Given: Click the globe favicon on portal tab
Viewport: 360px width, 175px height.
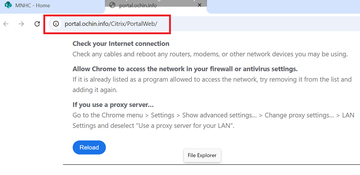Looking at the screenshot, I should click(x=112, y=5).
